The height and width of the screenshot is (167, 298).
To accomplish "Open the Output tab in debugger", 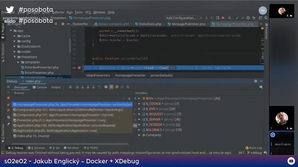I will pos(56,87).
